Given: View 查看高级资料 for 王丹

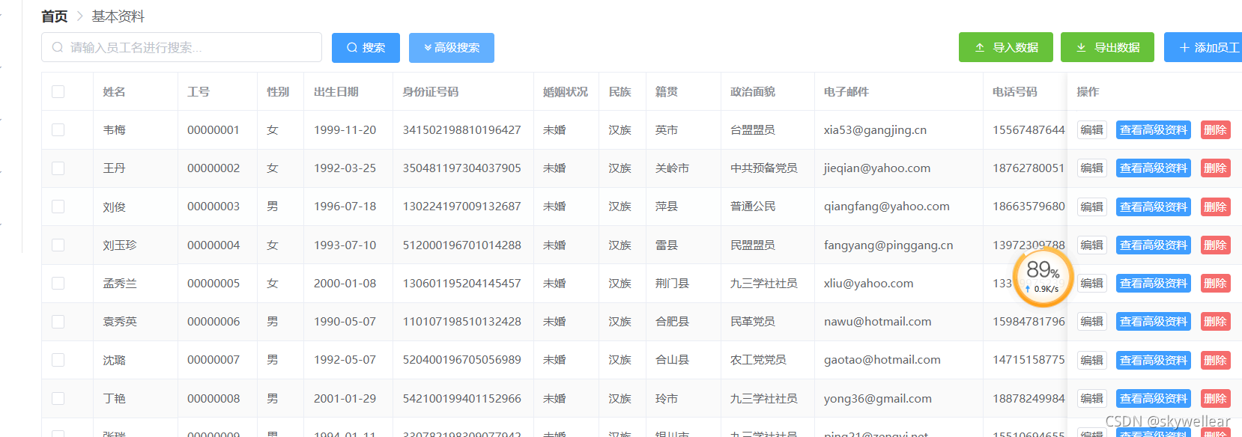Looking at the screenshot, I should [x=1154, y=168].
